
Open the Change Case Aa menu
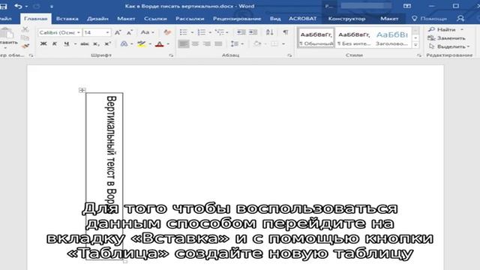click(x=147, y=32)
